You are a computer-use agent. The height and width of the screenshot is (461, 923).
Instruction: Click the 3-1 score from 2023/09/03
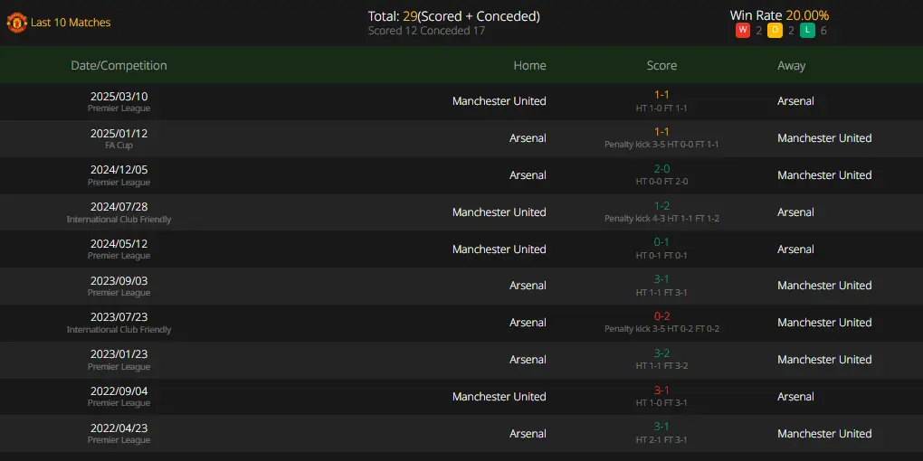(x=661, y=279)
